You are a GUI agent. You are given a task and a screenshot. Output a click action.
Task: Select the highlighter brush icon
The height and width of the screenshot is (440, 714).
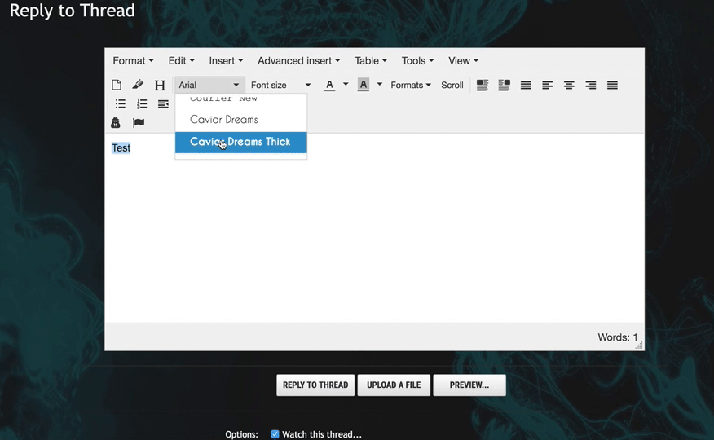pyautogui.click(x=138, y=85)
